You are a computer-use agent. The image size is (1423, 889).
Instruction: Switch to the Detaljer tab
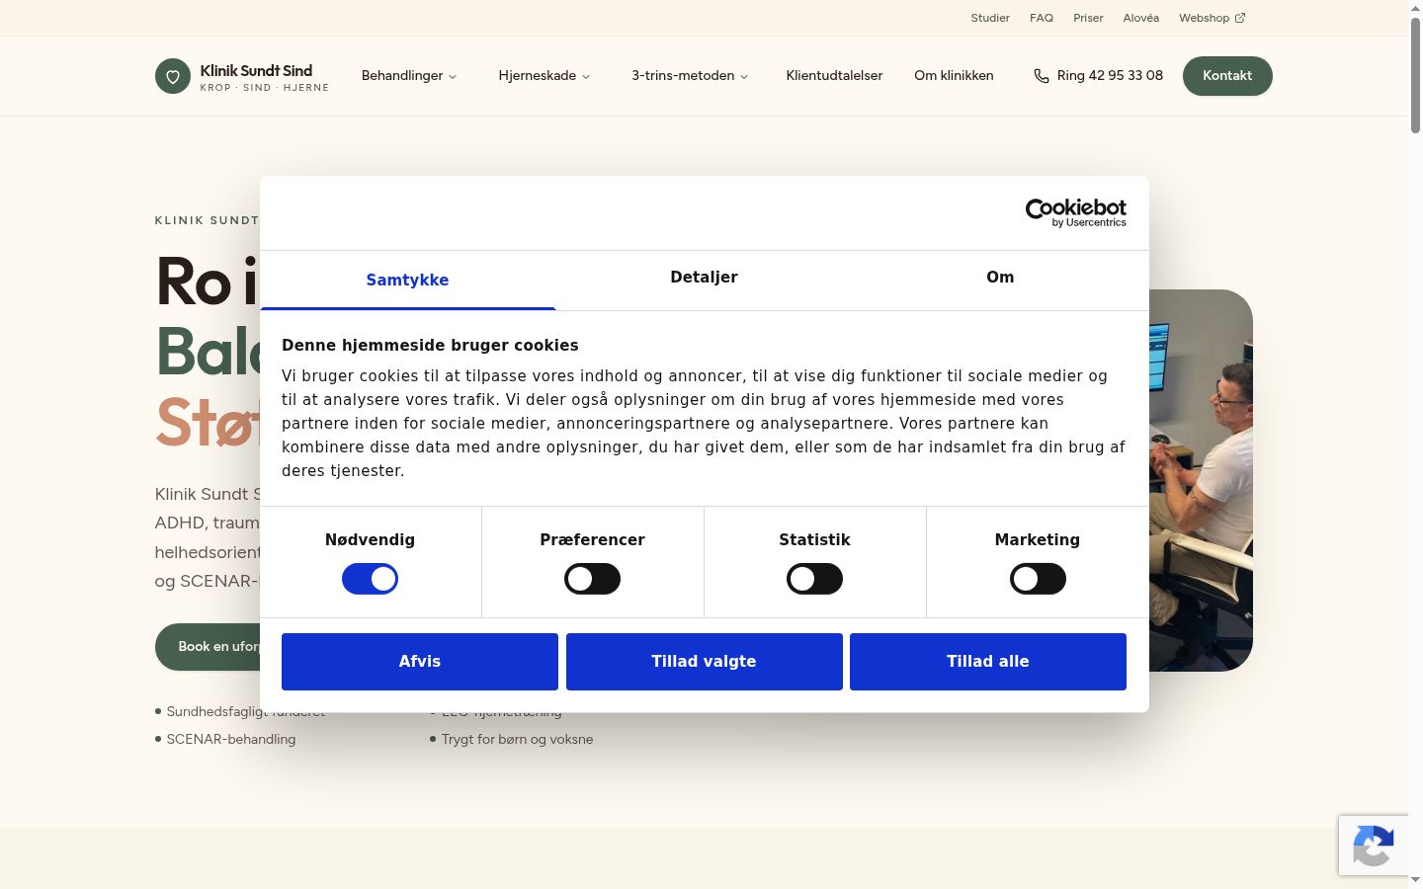(x=704, y=278)
